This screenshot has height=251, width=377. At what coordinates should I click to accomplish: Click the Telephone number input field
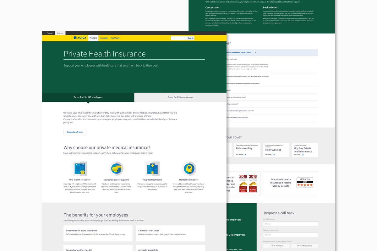(290, 235)
